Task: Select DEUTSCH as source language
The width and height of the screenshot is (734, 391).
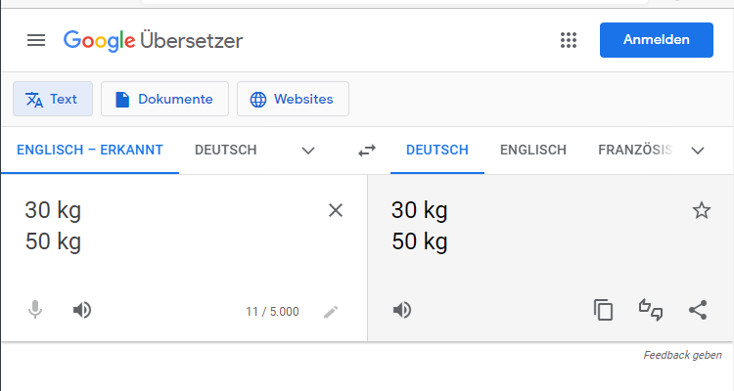Action: coord(226,150)
